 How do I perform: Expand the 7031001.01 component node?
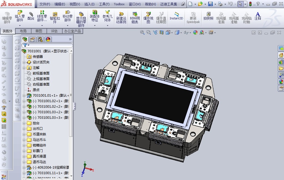coord(24,95)
